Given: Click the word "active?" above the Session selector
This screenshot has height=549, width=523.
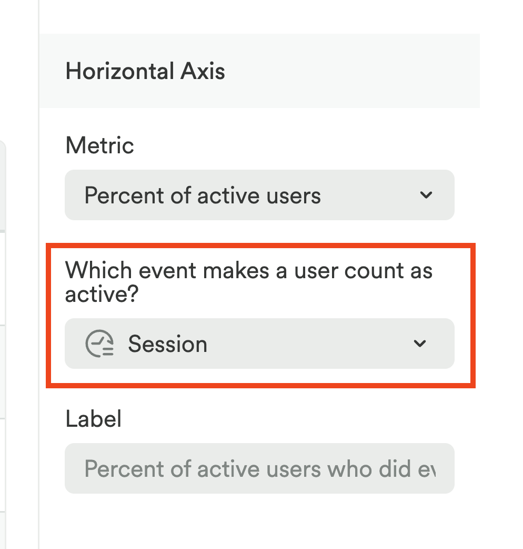Looking at the screenshot, I should coord(101,295).
